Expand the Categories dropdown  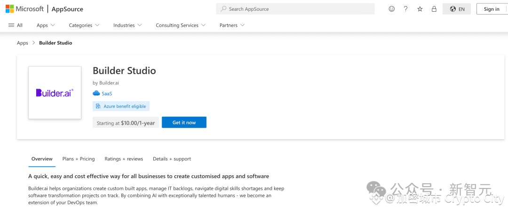click(x=84, y=25)
